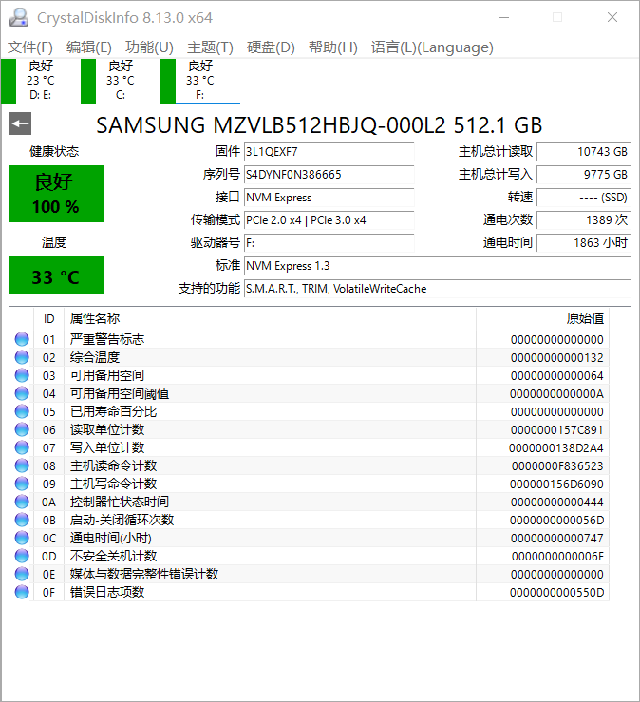Open the 语言(L)(Language) menu
This screenshot has height=702, width=640.
[432, 47]
